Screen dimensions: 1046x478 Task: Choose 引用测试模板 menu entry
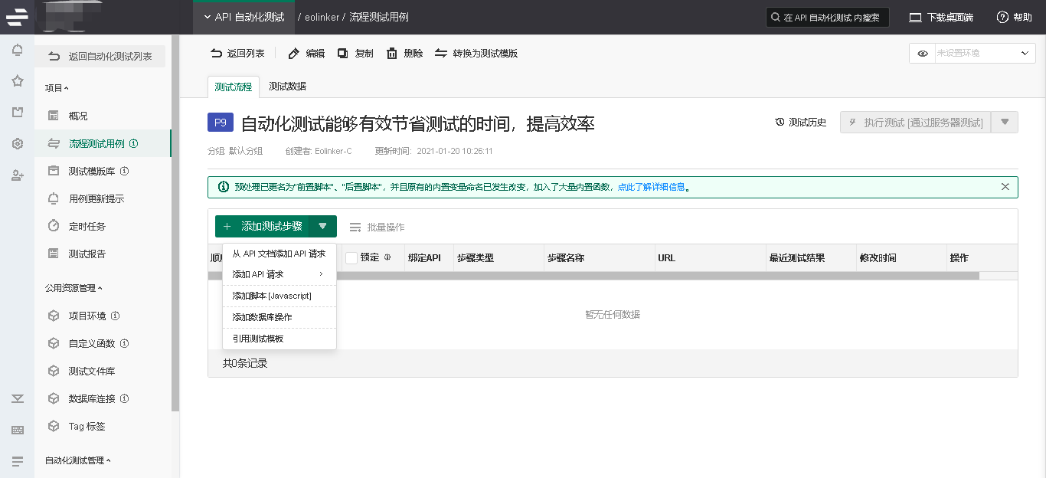(279, 339)
